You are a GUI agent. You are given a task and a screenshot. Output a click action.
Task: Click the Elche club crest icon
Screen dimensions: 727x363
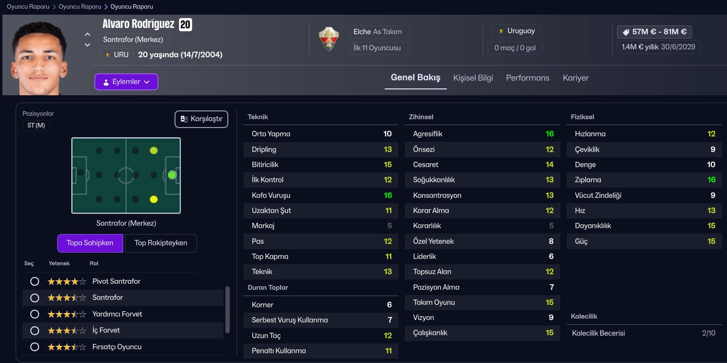[329, 40]
